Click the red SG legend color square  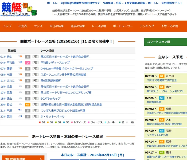point(40,122)
